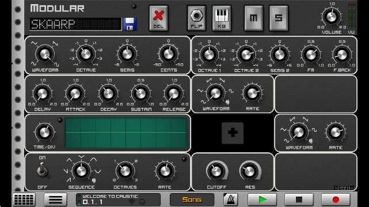
Task: Adjust the master VOLUME knob
Action: tap(332, 17)
